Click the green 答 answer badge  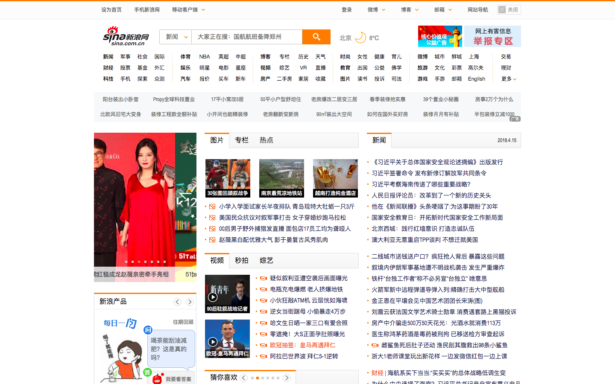pyautogui.click(x=148, y=372)
